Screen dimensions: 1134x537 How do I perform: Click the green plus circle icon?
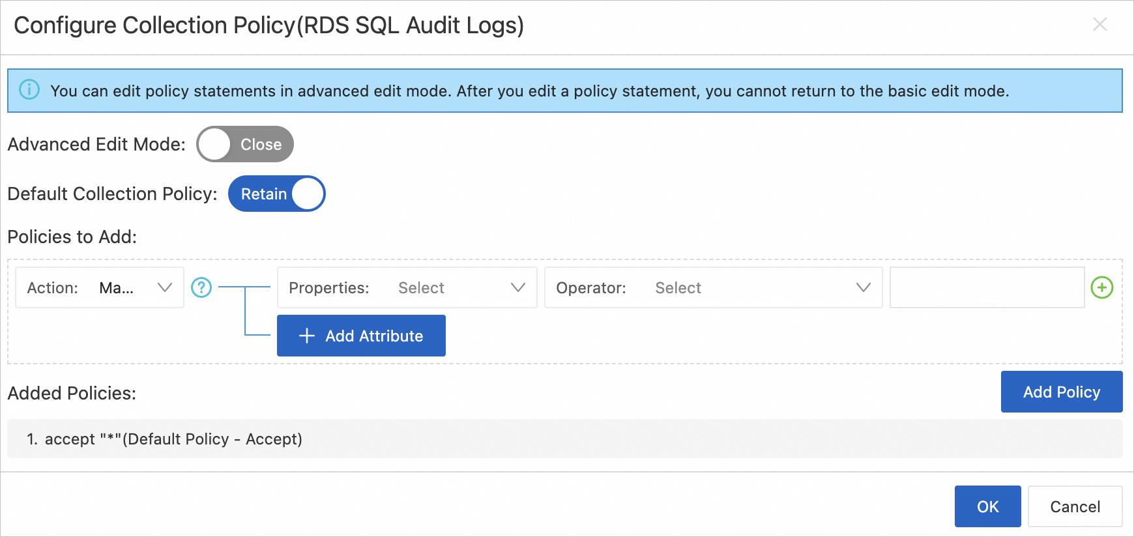tap(1101, 287)
